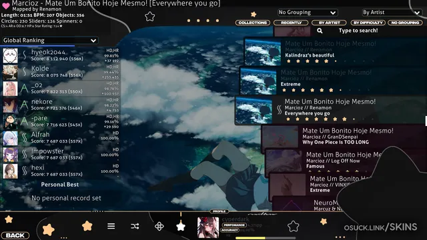Screen dimensions: 427x240
Task: Click the PERFORMANCE label on player card
Action: [x=234, y=225]
